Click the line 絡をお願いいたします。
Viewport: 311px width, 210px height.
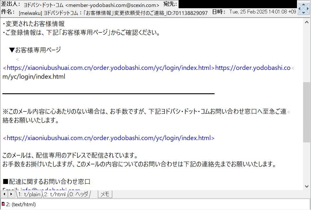coord(31,120)
